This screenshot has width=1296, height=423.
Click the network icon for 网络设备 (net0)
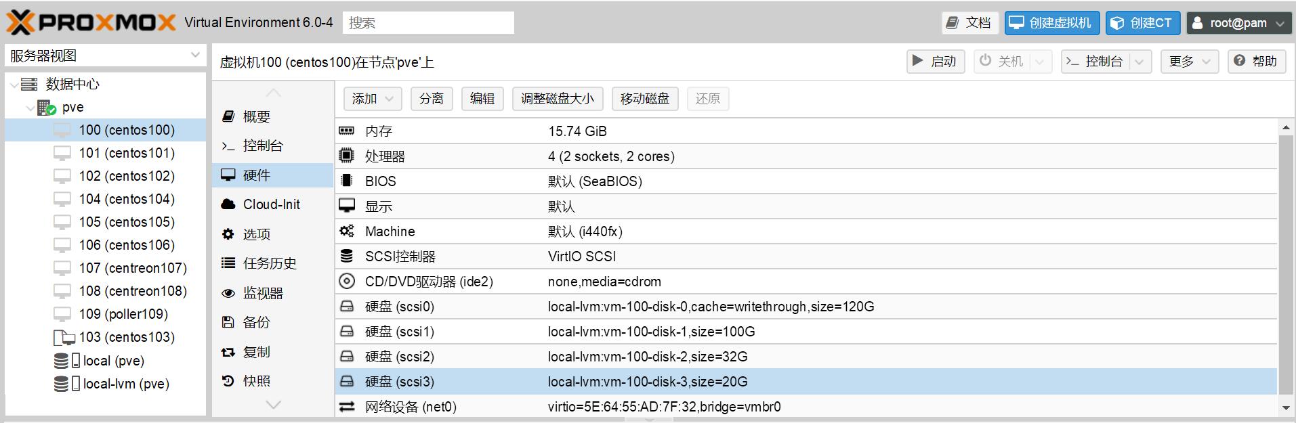(x=346, y=407)
